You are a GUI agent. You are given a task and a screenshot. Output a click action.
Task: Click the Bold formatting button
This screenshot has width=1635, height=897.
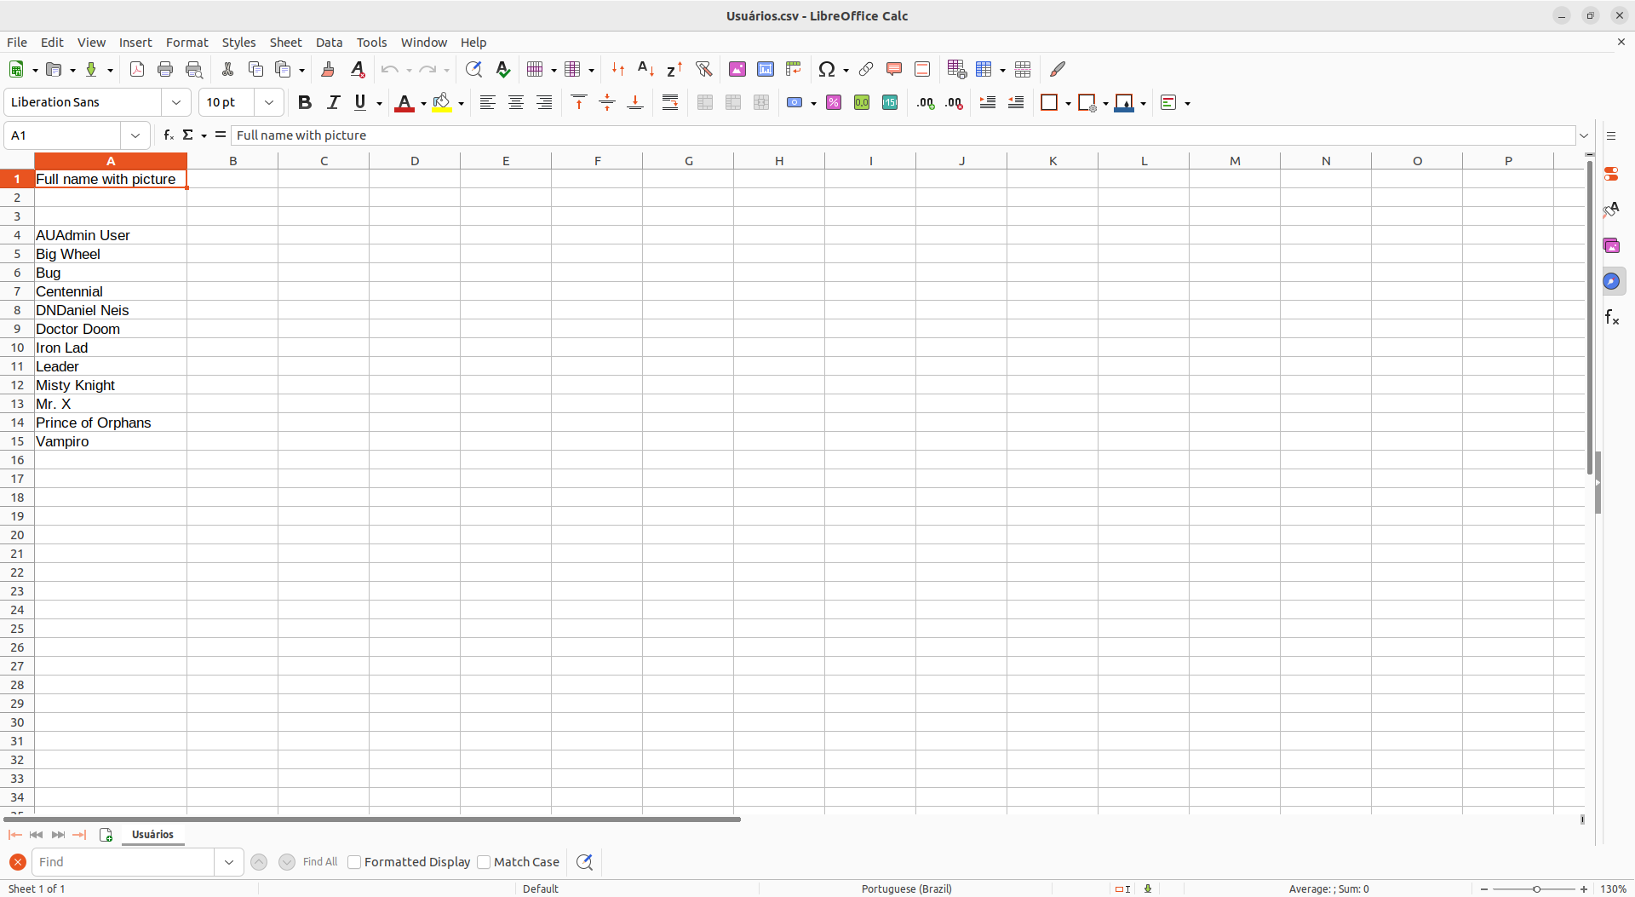click(x=305, y=103)
